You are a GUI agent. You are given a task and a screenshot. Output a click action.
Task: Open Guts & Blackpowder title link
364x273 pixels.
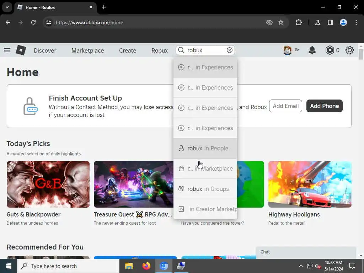(33, 214)
